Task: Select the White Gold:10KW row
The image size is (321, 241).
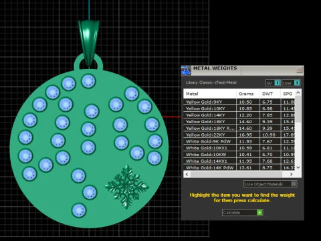Action: tap(239, 155)
